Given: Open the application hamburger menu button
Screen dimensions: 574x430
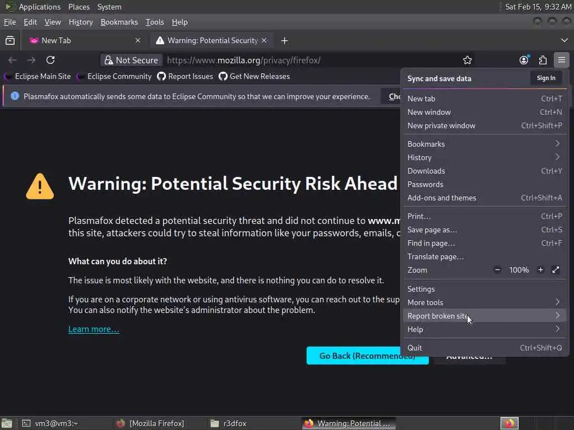Looking at the screenshot, I should pyautogui.click(x=561, y=60).
